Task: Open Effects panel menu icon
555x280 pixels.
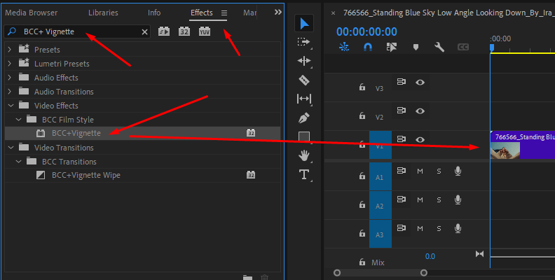Action: pyautogui.click(x=224, y=13)
